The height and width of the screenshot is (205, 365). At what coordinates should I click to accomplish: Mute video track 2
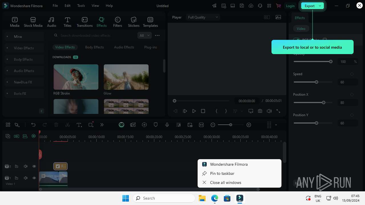click(x=25, y=166)
